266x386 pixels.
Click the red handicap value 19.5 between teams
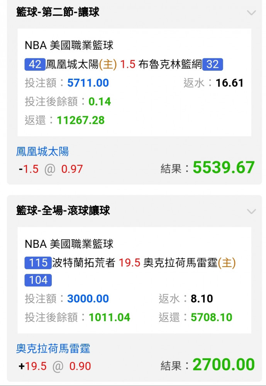point(130,262)
